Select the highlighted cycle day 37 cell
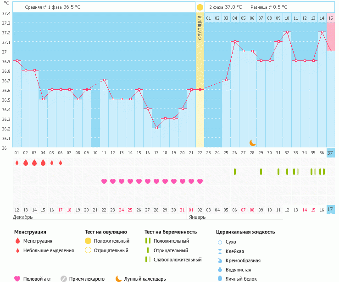 tap(330, 153)
